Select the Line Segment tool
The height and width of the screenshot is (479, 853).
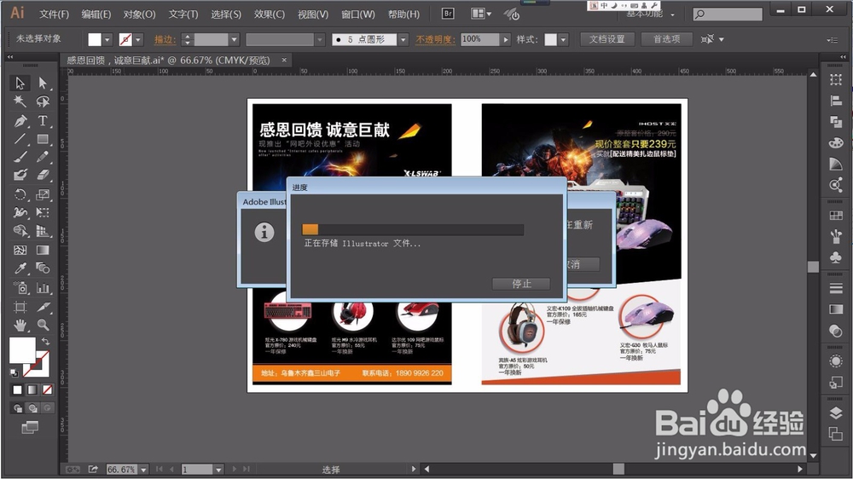tap(20, 139)
